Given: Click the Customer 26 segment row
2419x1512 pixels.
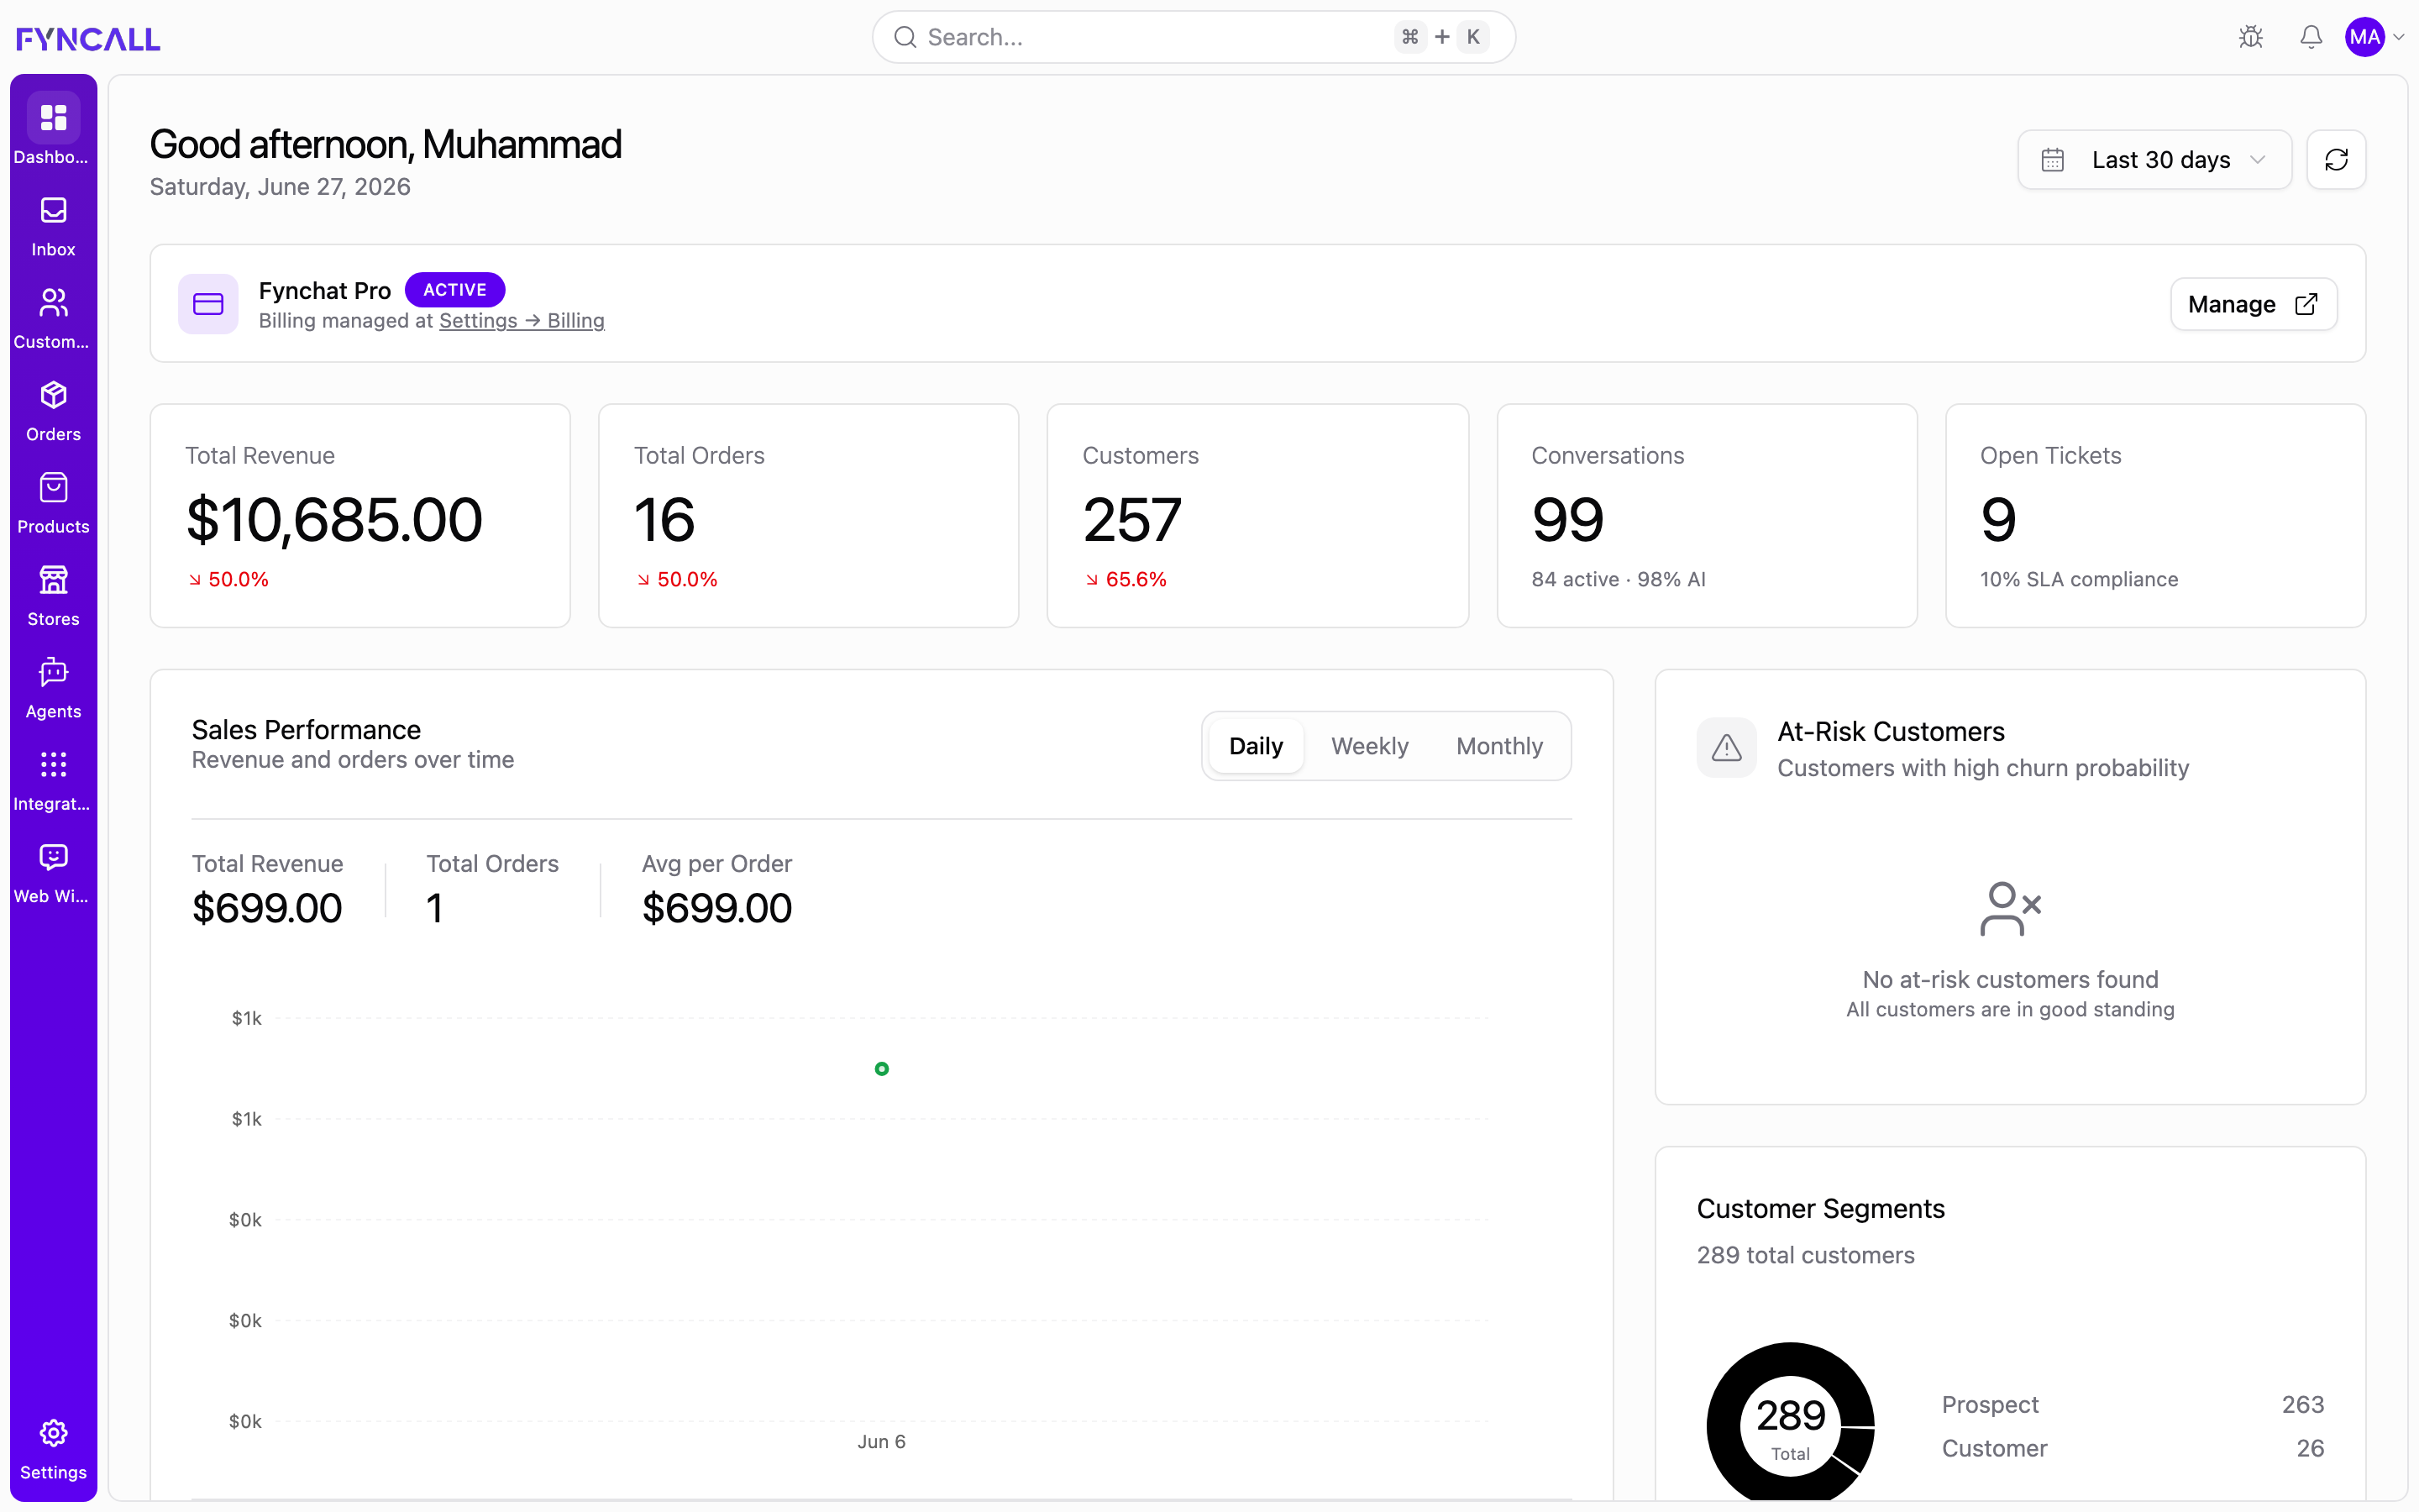Looking at the screenshot, I should [2132, 1449].
